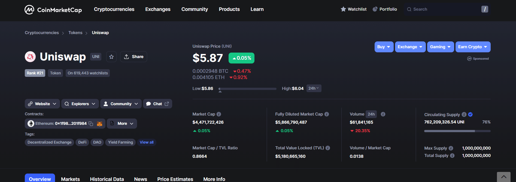Viewport: 516px width, 182px height.
Task: Click the 0.05% price change badge
Action: pyautogui.click(x=241, y=58)
